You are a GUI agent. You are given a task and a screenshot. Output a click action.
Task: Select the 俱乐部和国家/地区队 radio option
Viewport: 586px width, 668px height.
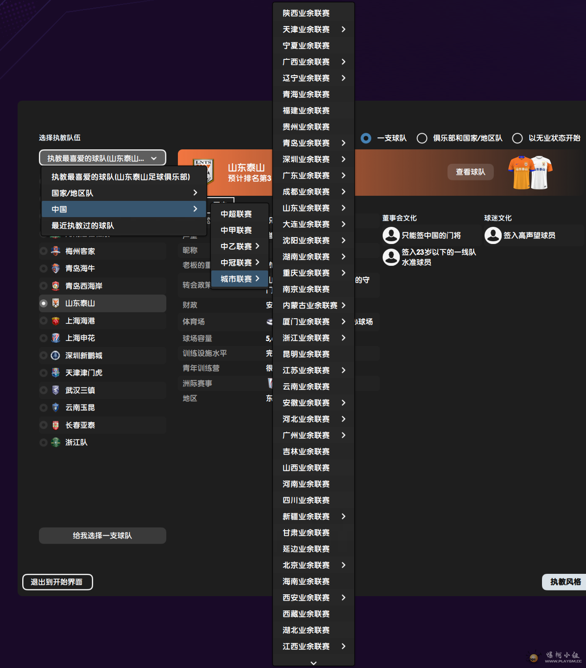(422, 138)
